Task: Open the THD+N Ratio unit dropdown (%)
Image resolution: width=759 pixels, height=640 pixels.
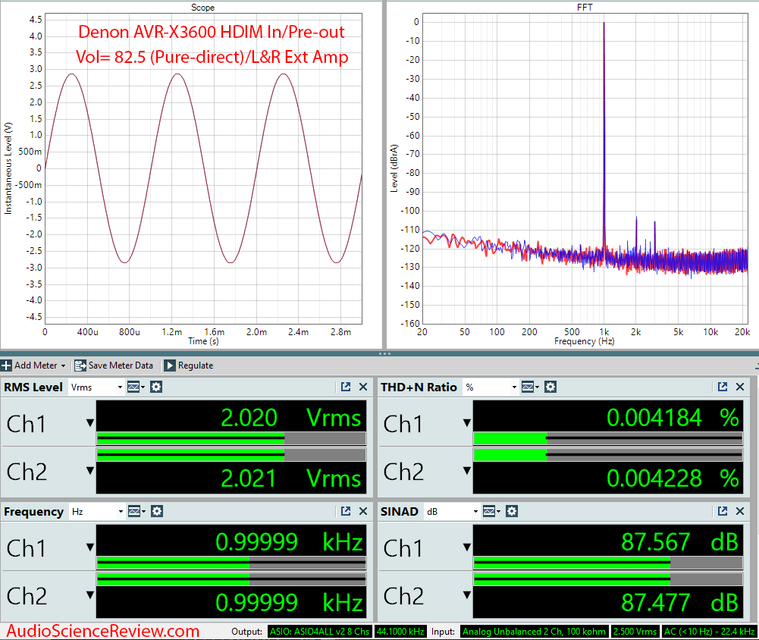Action: click(491, 387)
